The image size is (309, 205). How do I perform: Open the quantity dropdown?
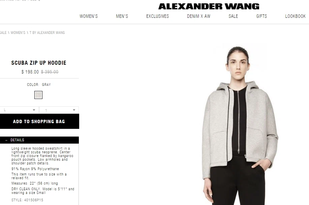tap(59, 110)
